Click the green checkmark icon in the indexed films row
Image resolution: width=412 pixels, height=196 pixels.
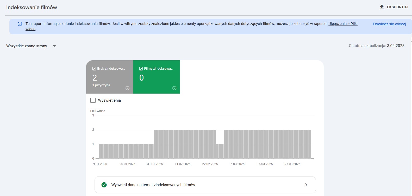pos(104,185)
